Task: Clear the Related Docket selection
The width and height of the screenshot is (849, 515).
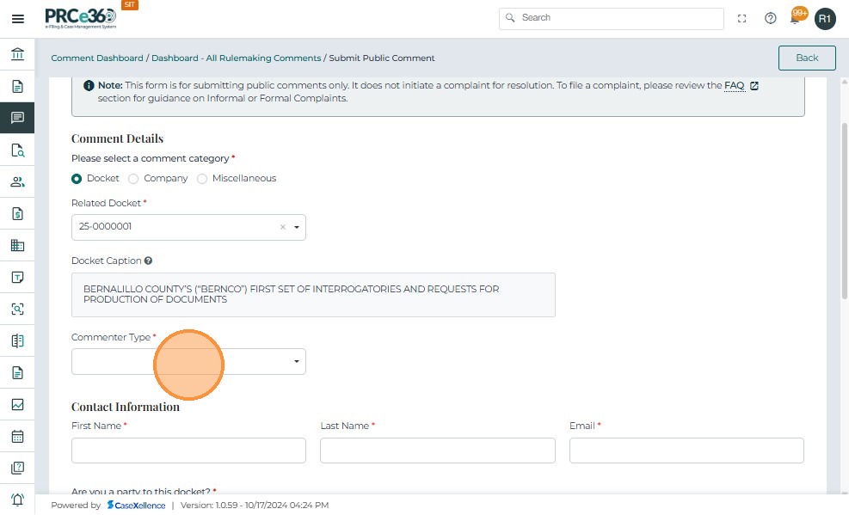Action: 282,228
